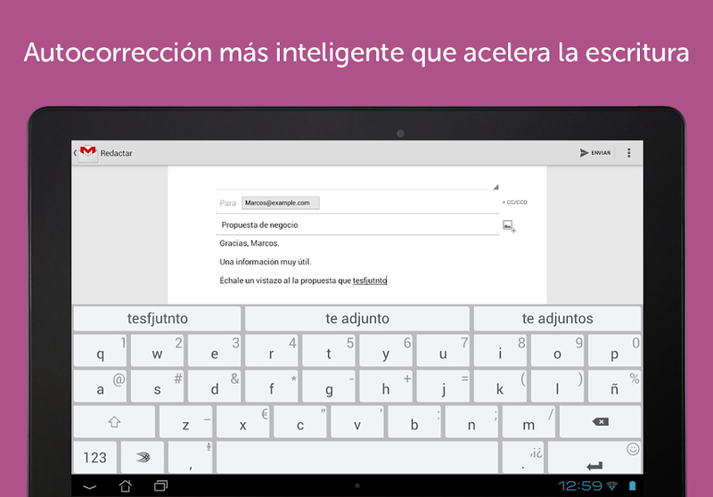713x497 pixels.
Task: Place cursor in the email body text
Action: 303,262
